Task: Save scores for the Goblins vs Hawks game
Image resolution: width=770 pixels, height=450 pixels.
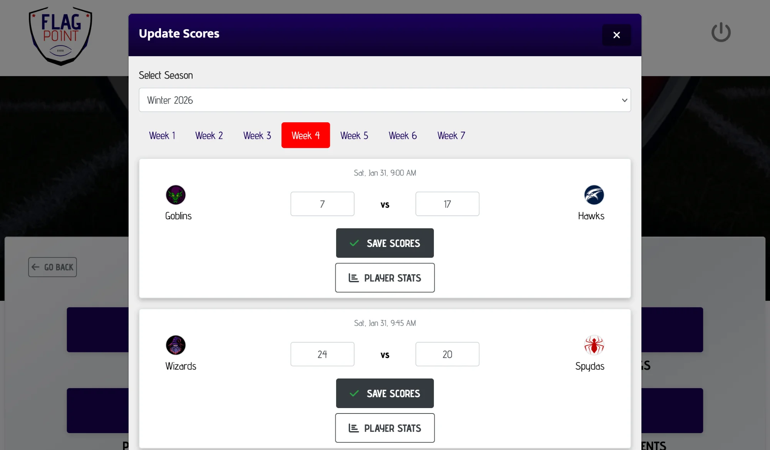Action: tap(385, 243)
